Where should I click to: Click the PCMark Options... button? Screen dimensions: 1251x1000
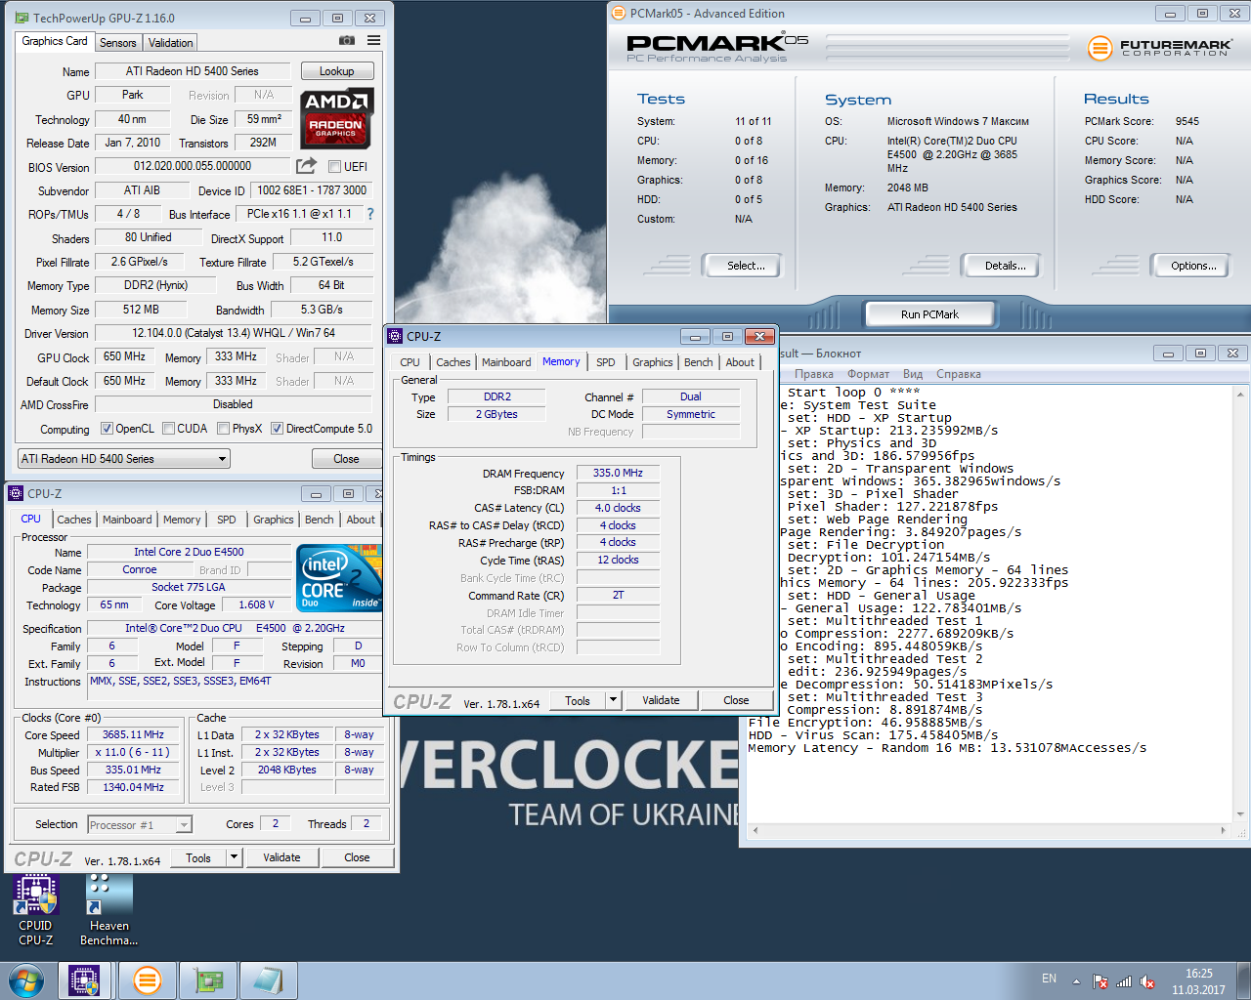1192,266
